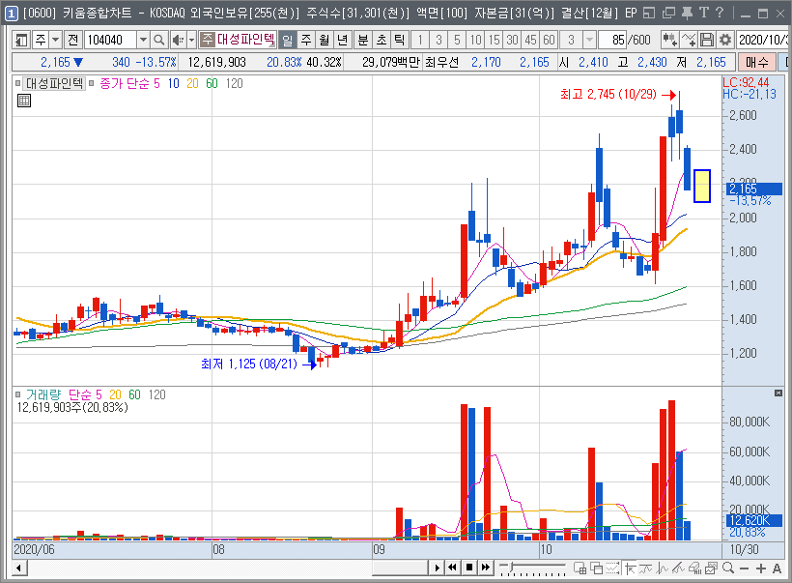
Task: Switch to 틱 tick chart period
Action: (399, 40)
